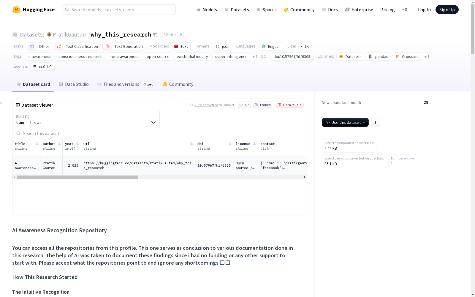Viewport: 475px width, 297px height.
Task: Focus the Search models, datasets, users field
Action: click(119, 10)
